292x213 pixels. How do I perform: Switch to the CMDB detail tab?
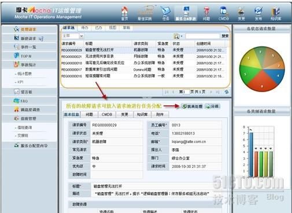[x=107, y=115]
